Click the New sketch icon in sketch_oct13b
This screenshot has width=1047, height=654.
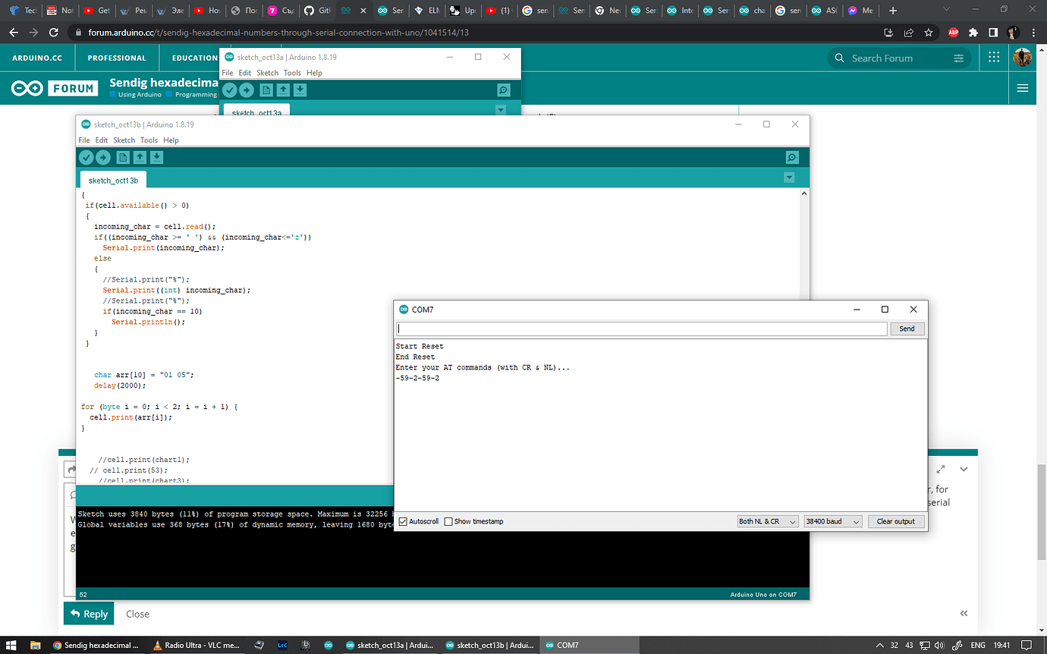(123, 157)
